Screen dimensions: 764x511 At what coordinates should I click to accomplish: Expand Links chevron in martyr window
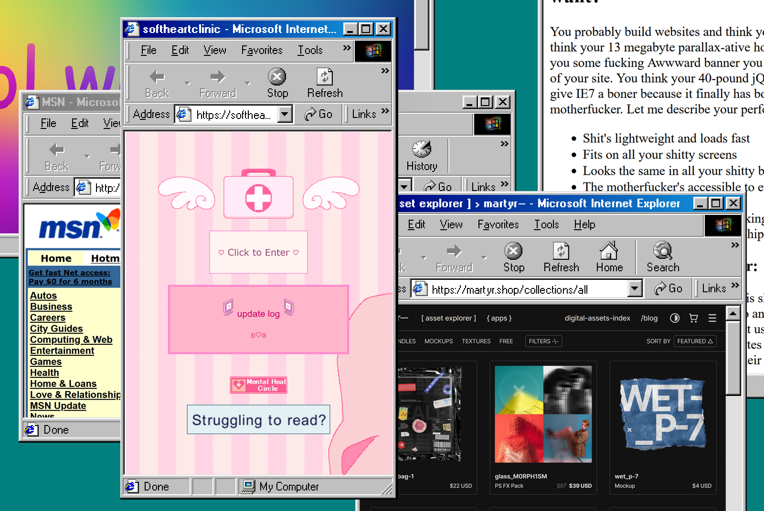pos(735,285)
